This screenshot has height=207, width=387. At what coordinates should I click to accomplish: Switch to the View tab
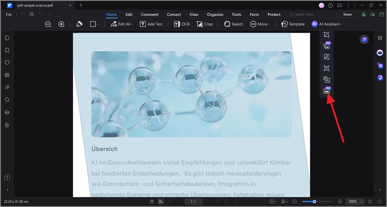click(x=194, y=14)
